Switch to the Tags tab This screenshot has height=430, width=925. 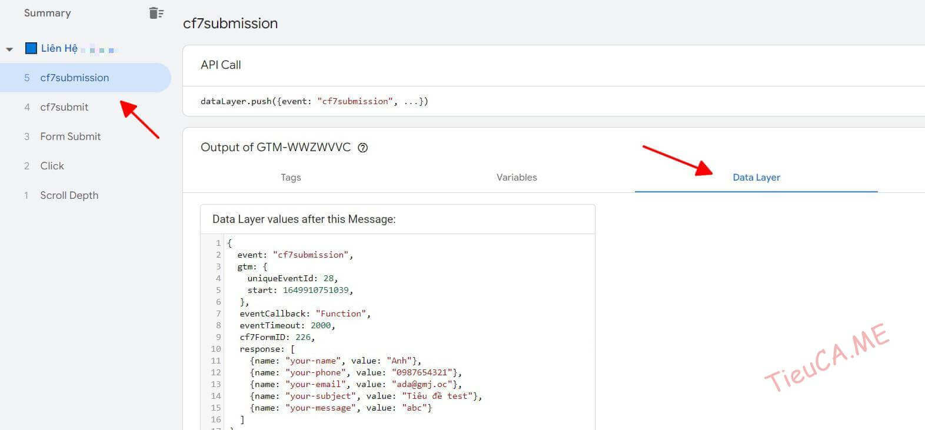pyautogui.click(x=291, y=177)
